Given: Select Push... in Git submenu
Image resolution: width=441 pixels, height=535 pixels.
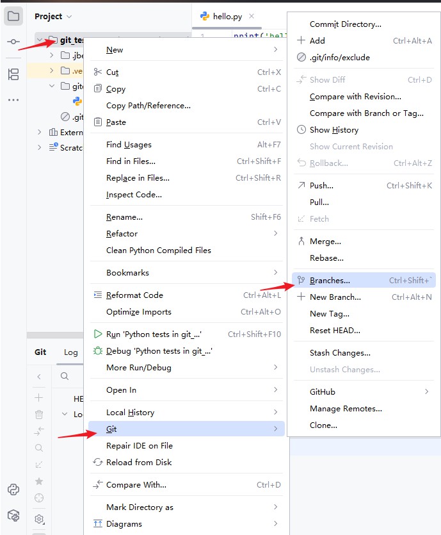Looking at the screenshot, I should click(364, 185).
